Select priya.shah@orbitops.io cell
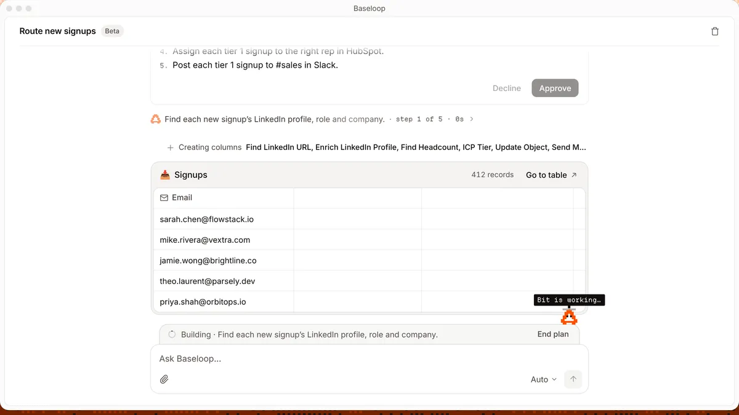This screenshot has width=739, height=415. (224, 301)
